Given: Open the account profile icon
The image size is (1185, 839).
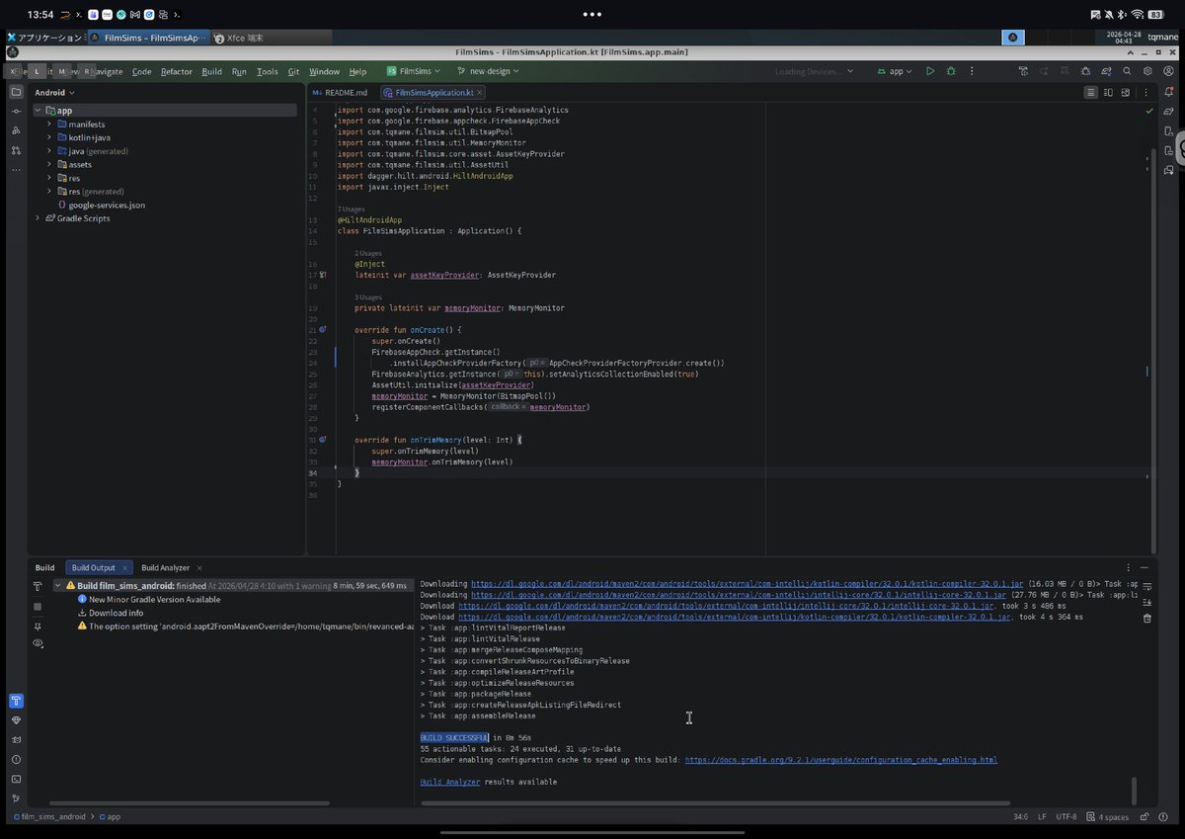Looking at the screenshot, I should point(1168,71).
